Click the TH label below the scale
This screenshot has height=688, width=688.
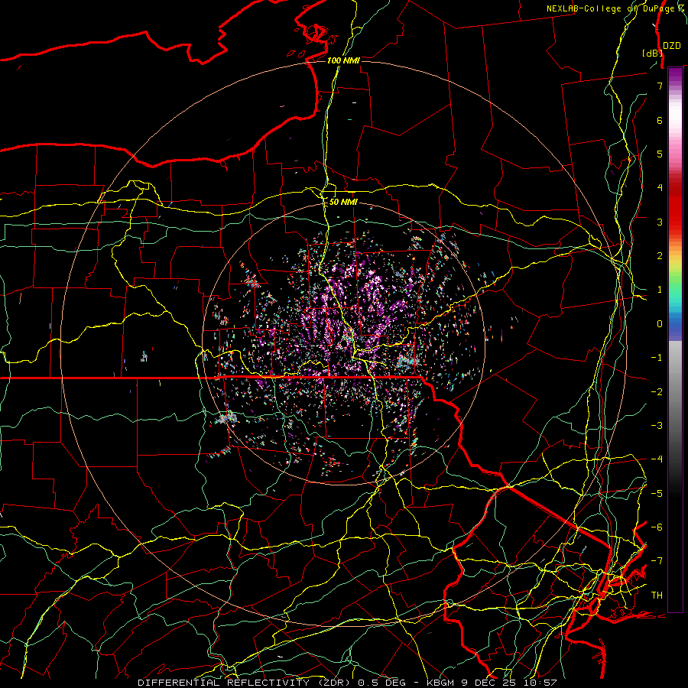657,596
